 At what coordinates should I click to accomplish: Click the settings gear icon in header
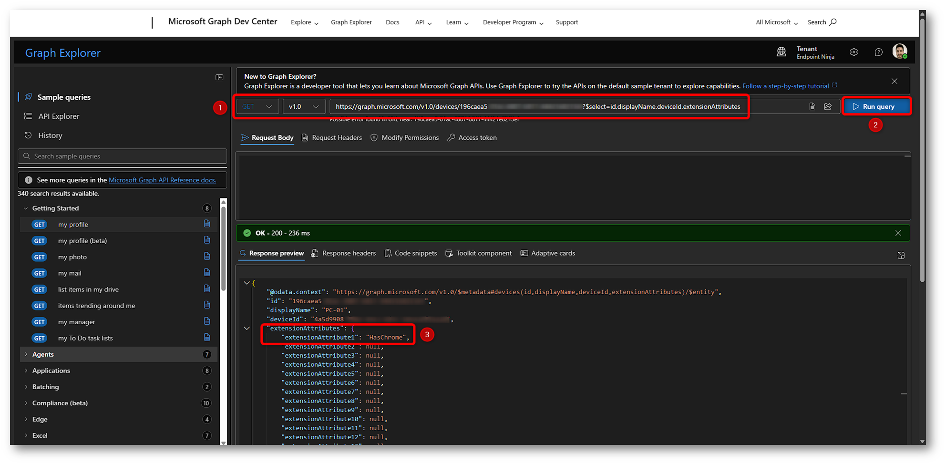click(x=853, y=52)
